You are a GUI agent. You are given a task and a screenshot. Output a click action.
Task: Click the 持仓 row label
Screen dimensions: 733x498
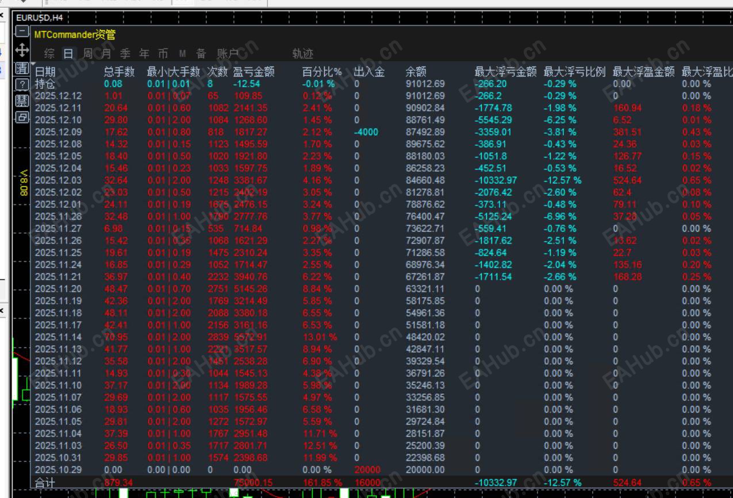coord(45,84)
